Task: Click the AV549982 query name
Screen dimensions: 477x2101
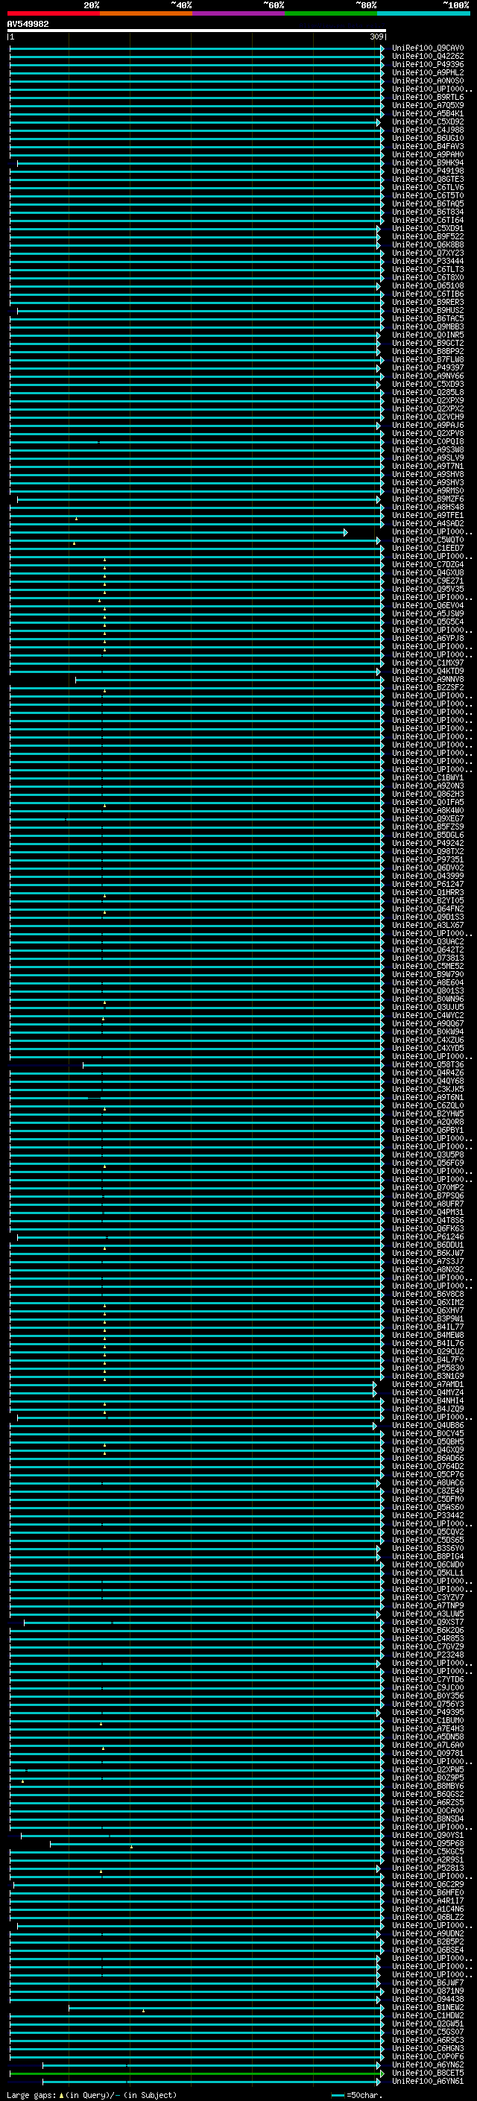Action: (28, 24)
